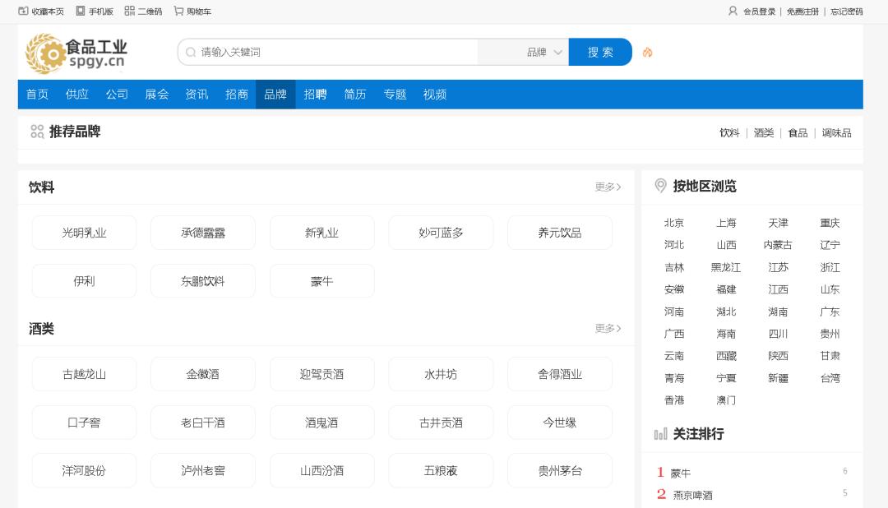The width and height of the screenshot is (888, 508).
Task: Expand 更多 in the 饮料 section
Action: pos(608,187)
